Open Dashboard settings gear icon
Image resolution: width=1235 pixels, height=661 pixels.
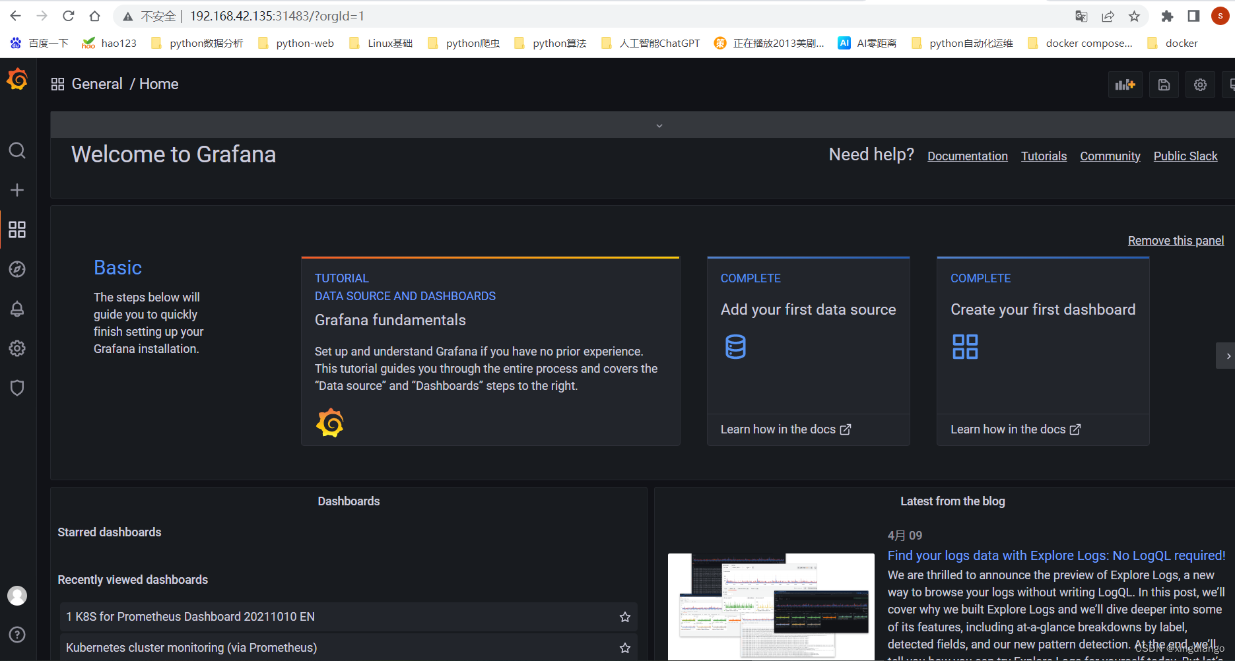coord(1201,84)
